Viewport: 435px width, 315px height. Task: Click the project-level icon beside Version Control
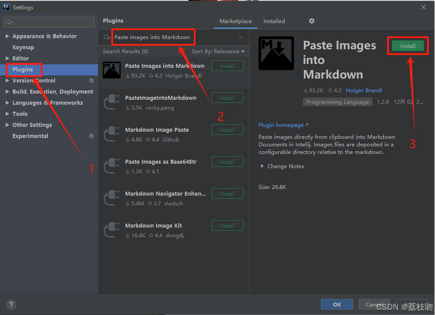(x=91, y=80)
